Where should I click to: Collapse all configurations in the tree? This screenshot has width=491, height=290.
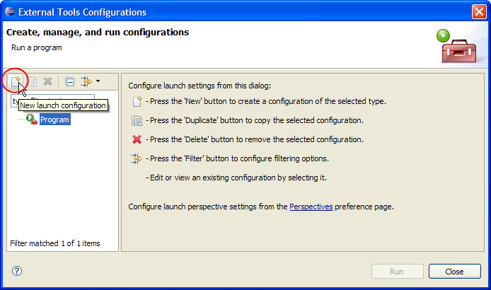69,81
